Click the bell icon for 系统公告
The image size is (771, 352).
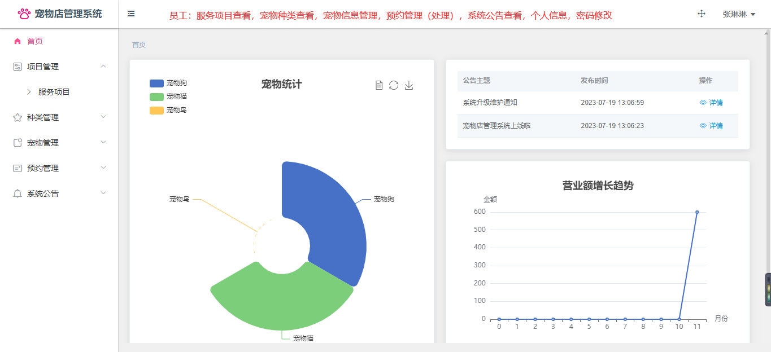click(18, 193)
